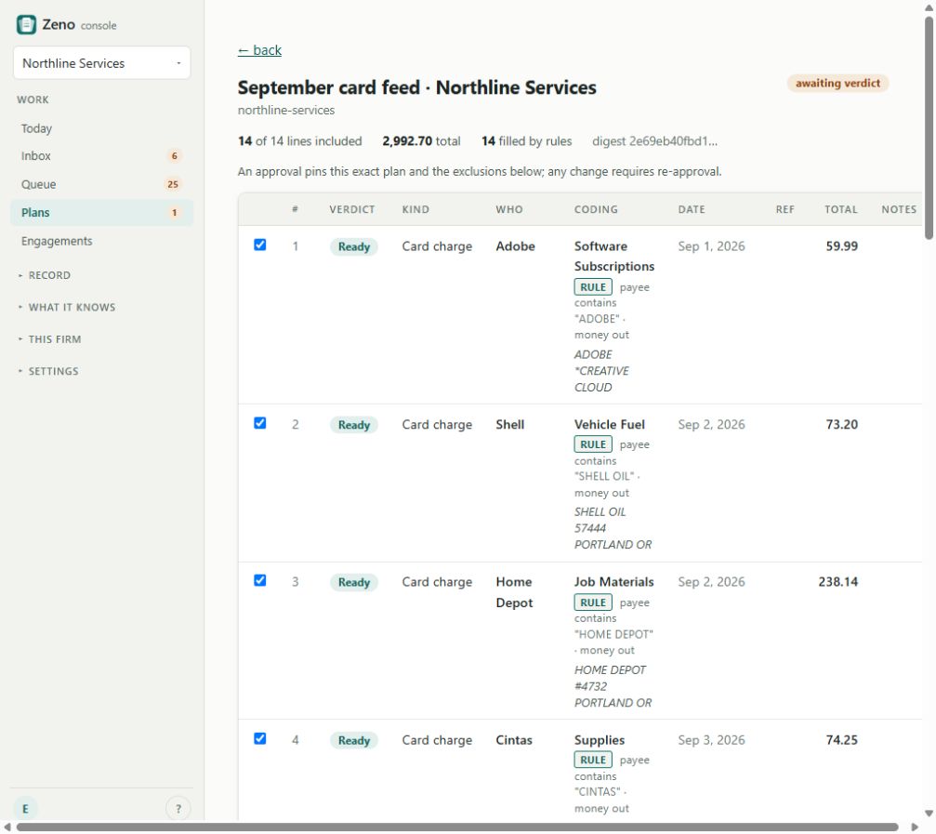Toggle line 3 Home Depot checkbox
Screen dimensions: 936x834
point(259,581)
